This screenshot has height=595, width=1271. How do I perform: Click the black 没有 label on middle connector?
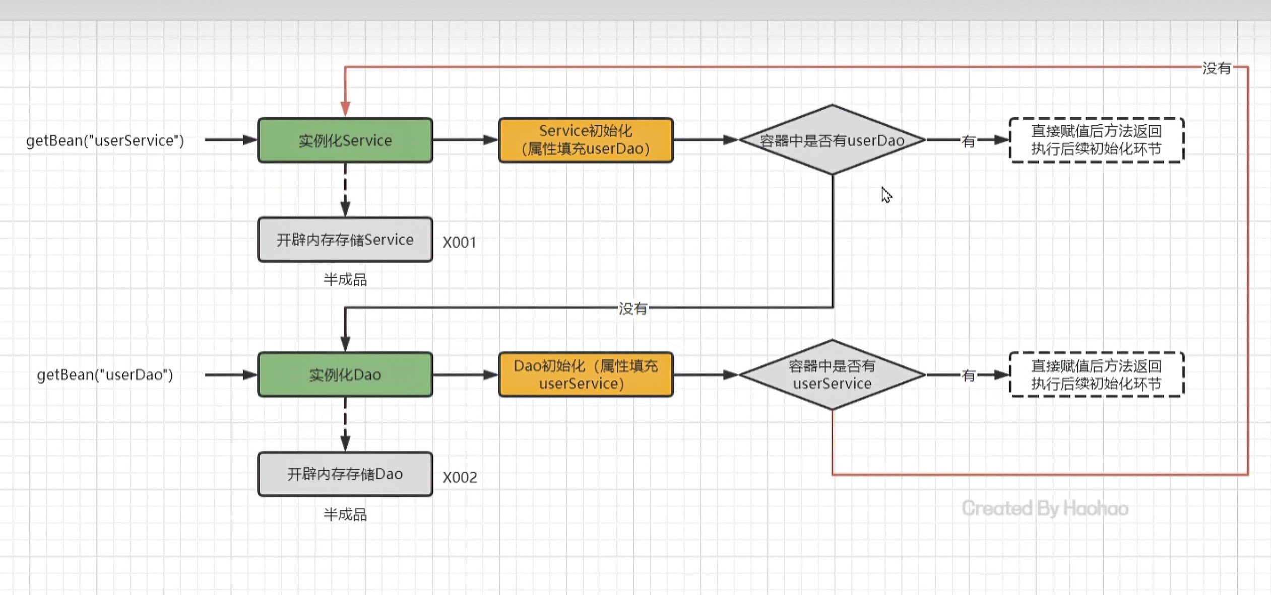632,308
